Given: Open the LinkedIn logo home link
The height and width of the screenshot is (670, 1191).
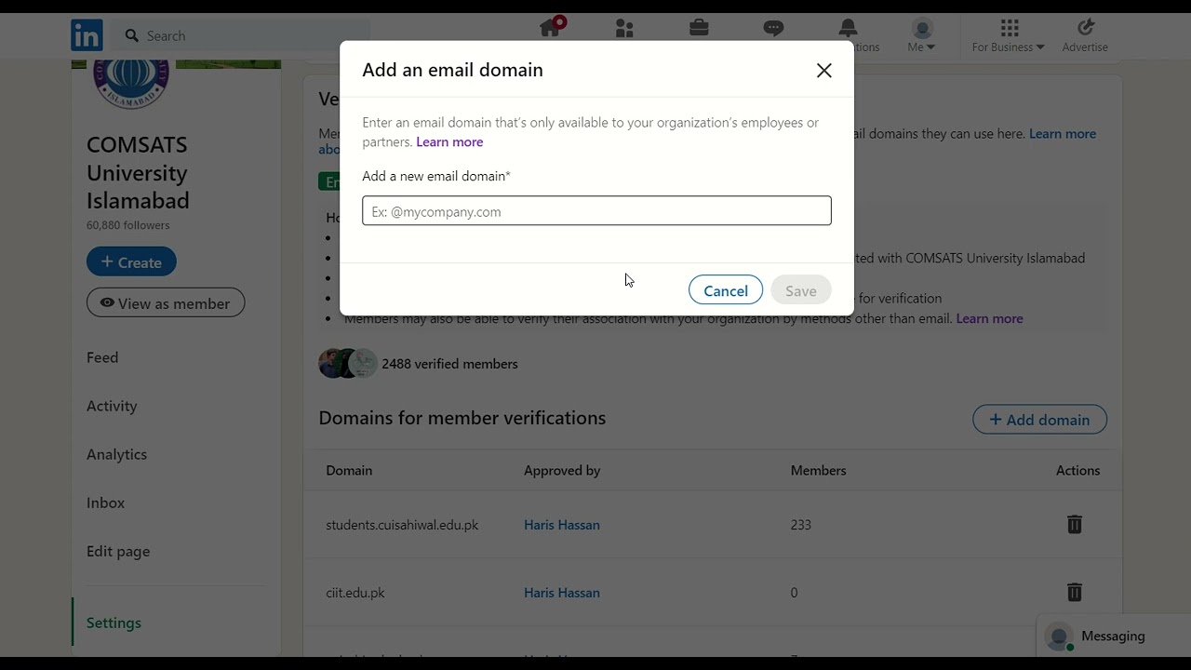Looking at the screenshot, I should [87, 35].
